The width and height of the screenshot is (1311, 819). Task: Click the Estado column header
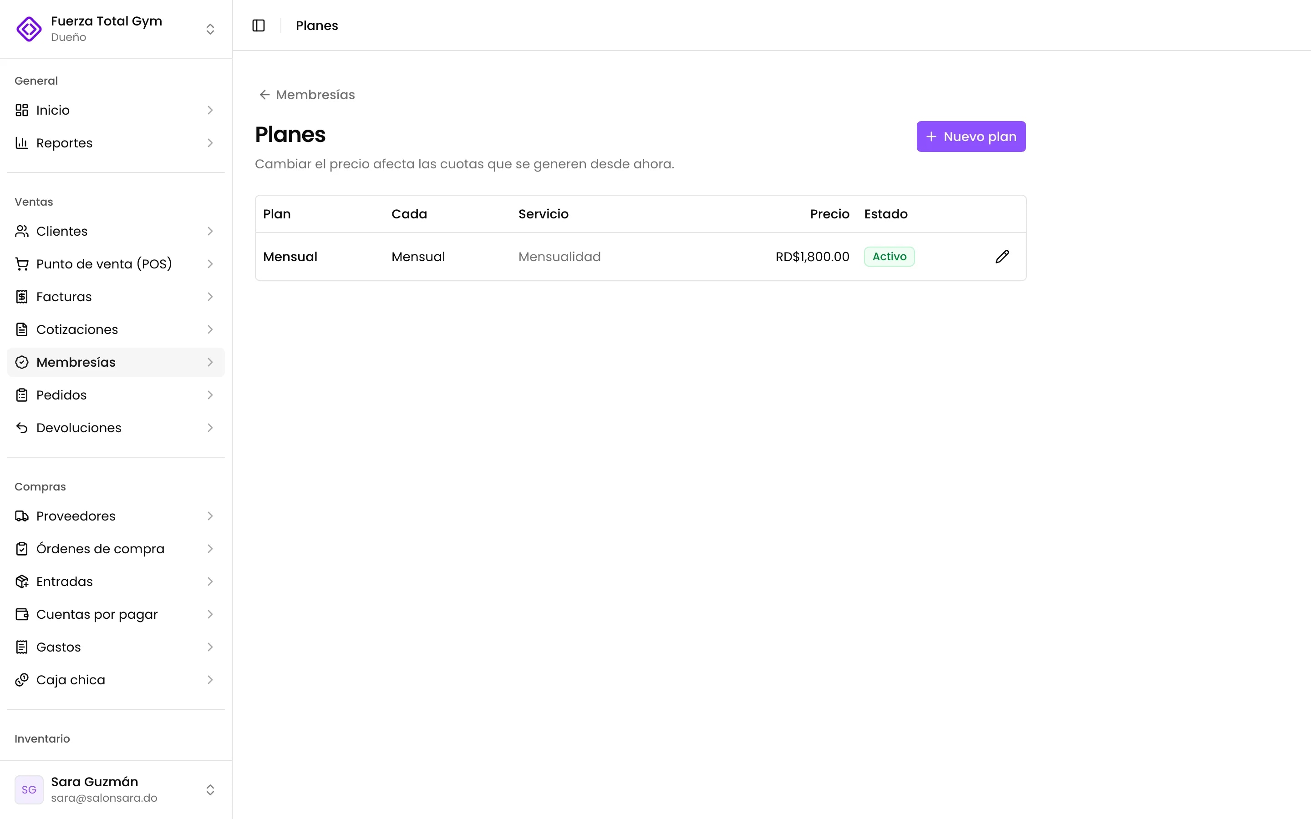click(x=886, y=214)
